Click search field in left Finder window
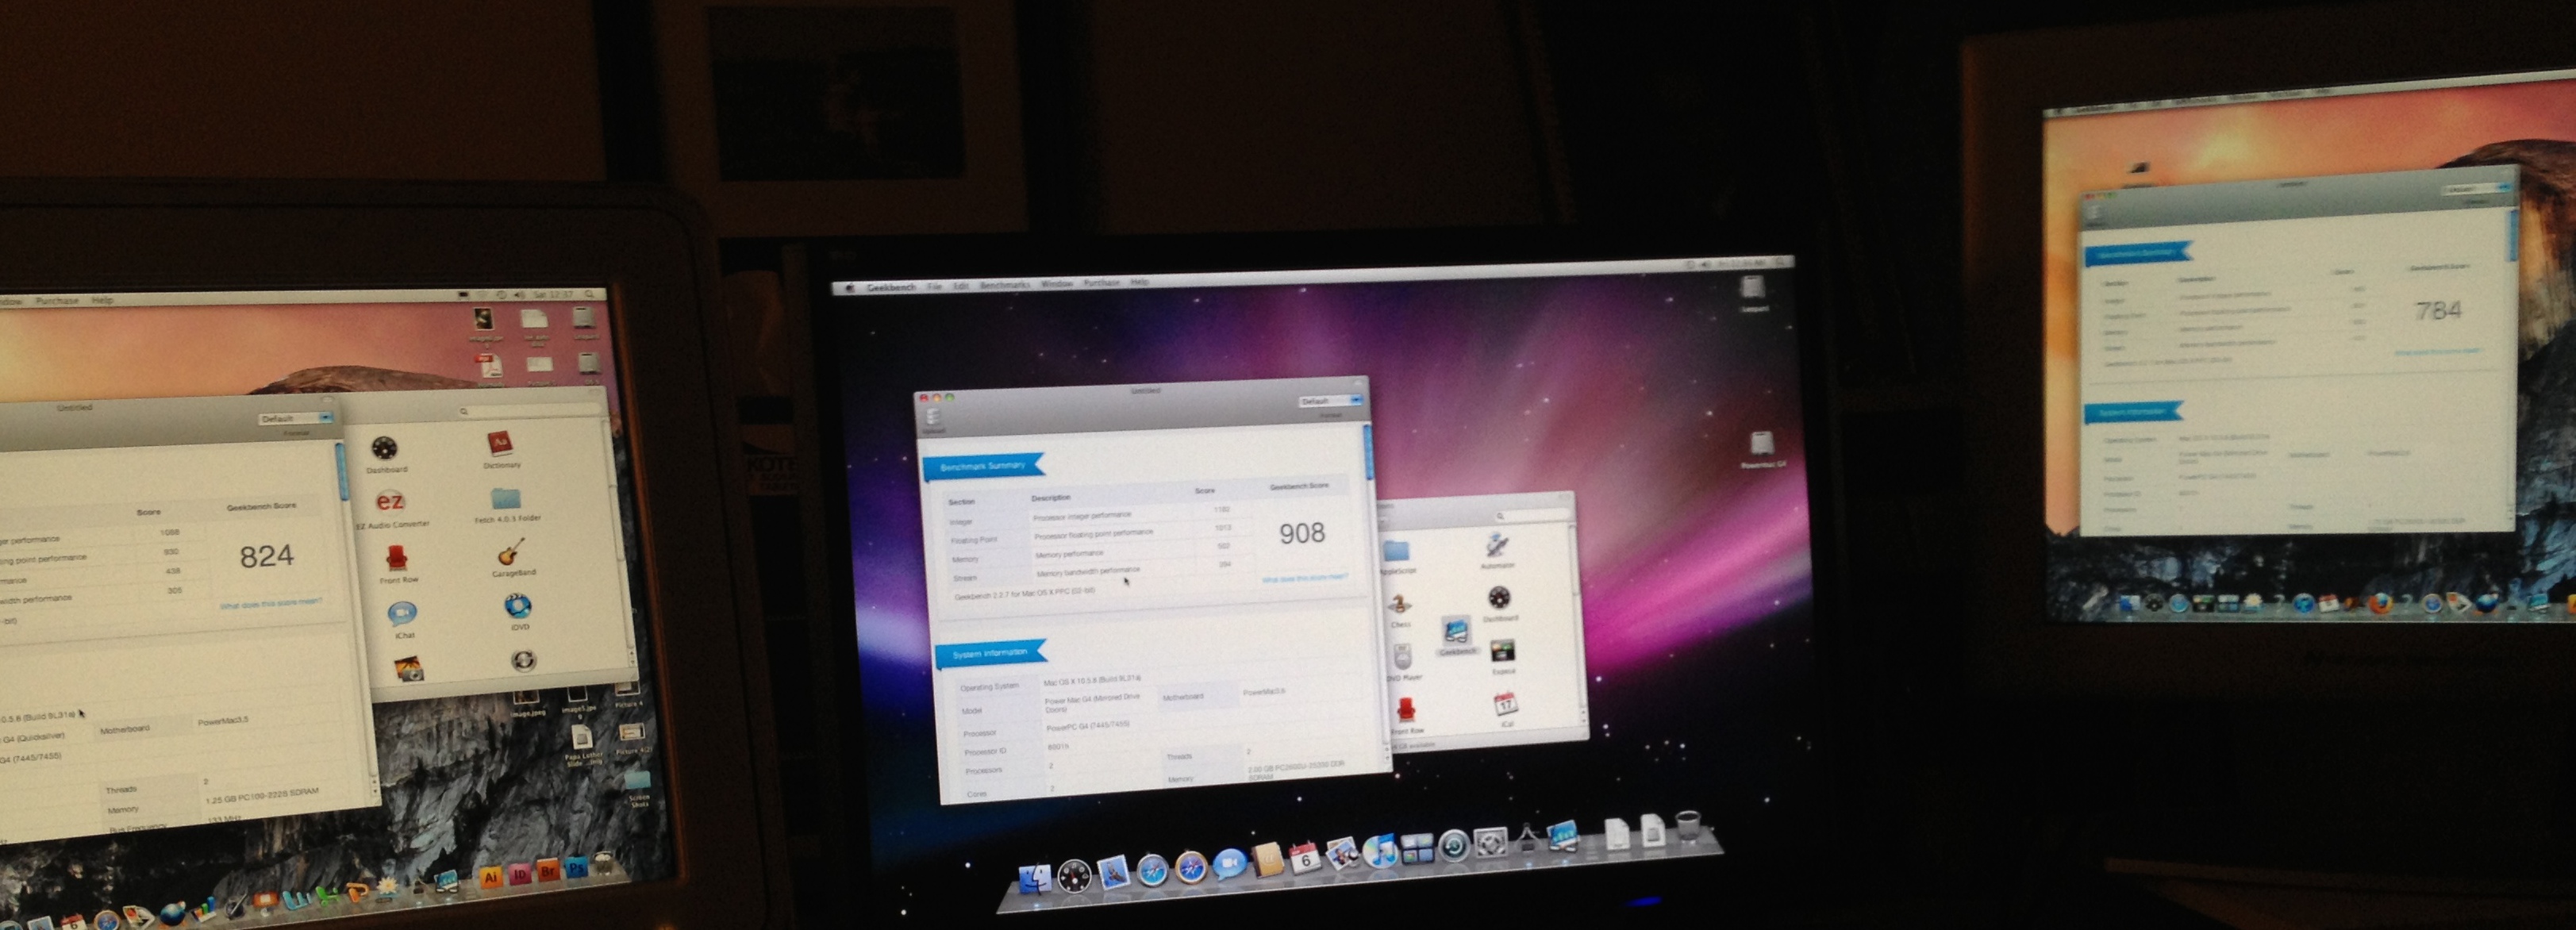This screenshot has width=2576, height=930. coord(520,411)
